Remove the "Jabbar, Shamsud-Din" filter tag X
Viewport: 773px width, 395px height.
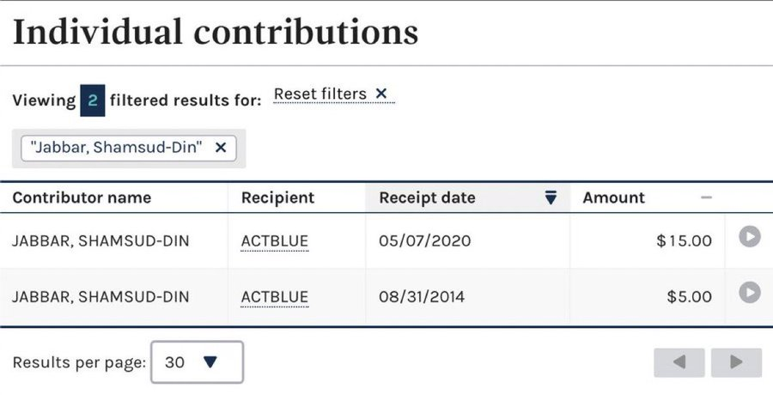[221, 148]
